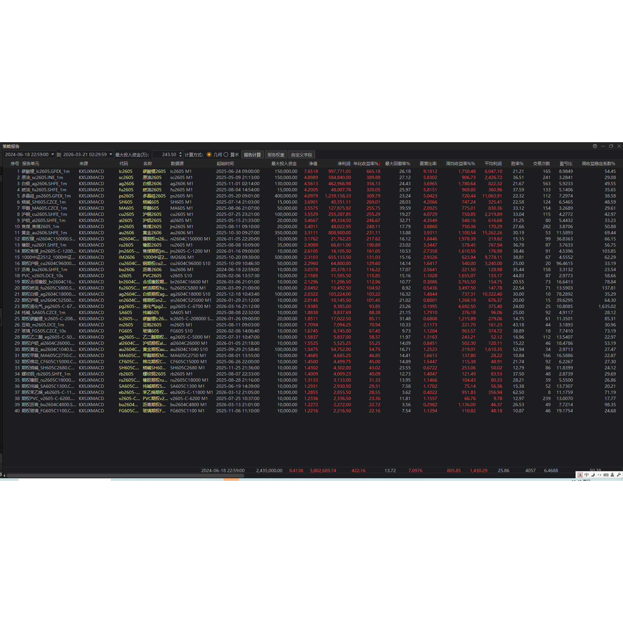This screenshot has width=623, height=623.
Task: Click the user profile icon in IME bar
Action: click(612, 475)
